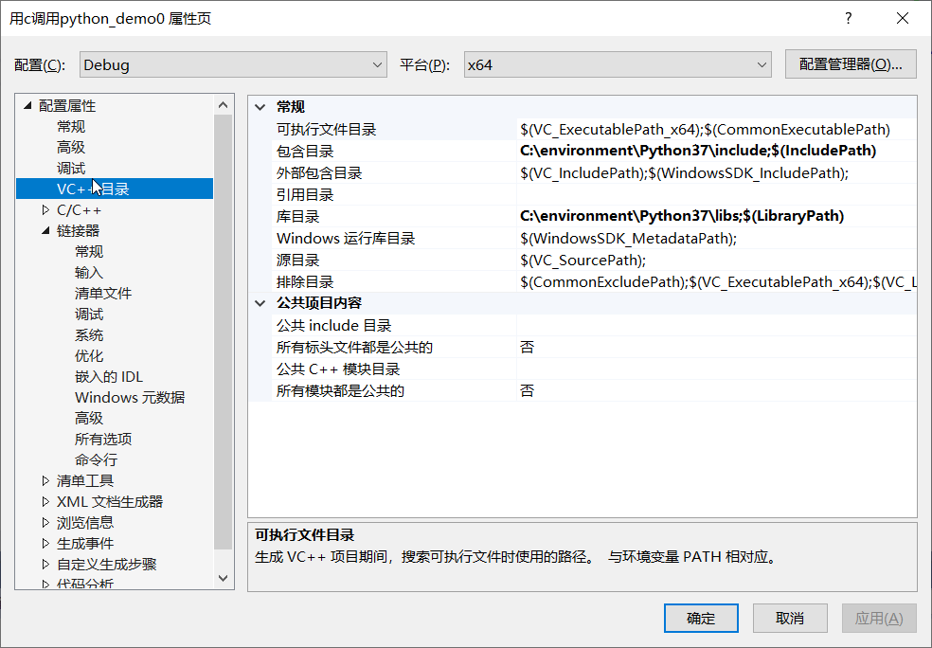Viewport: 932px width, 648px height.
Task: Click the 确定 button
Action: coord(701,619)
